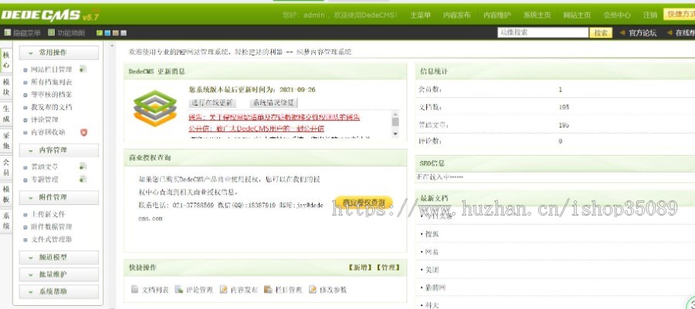The width and height of the screenshot is (695, 309).
Task: Click the update news scrollbar up arrow
Action: point(395,115)
